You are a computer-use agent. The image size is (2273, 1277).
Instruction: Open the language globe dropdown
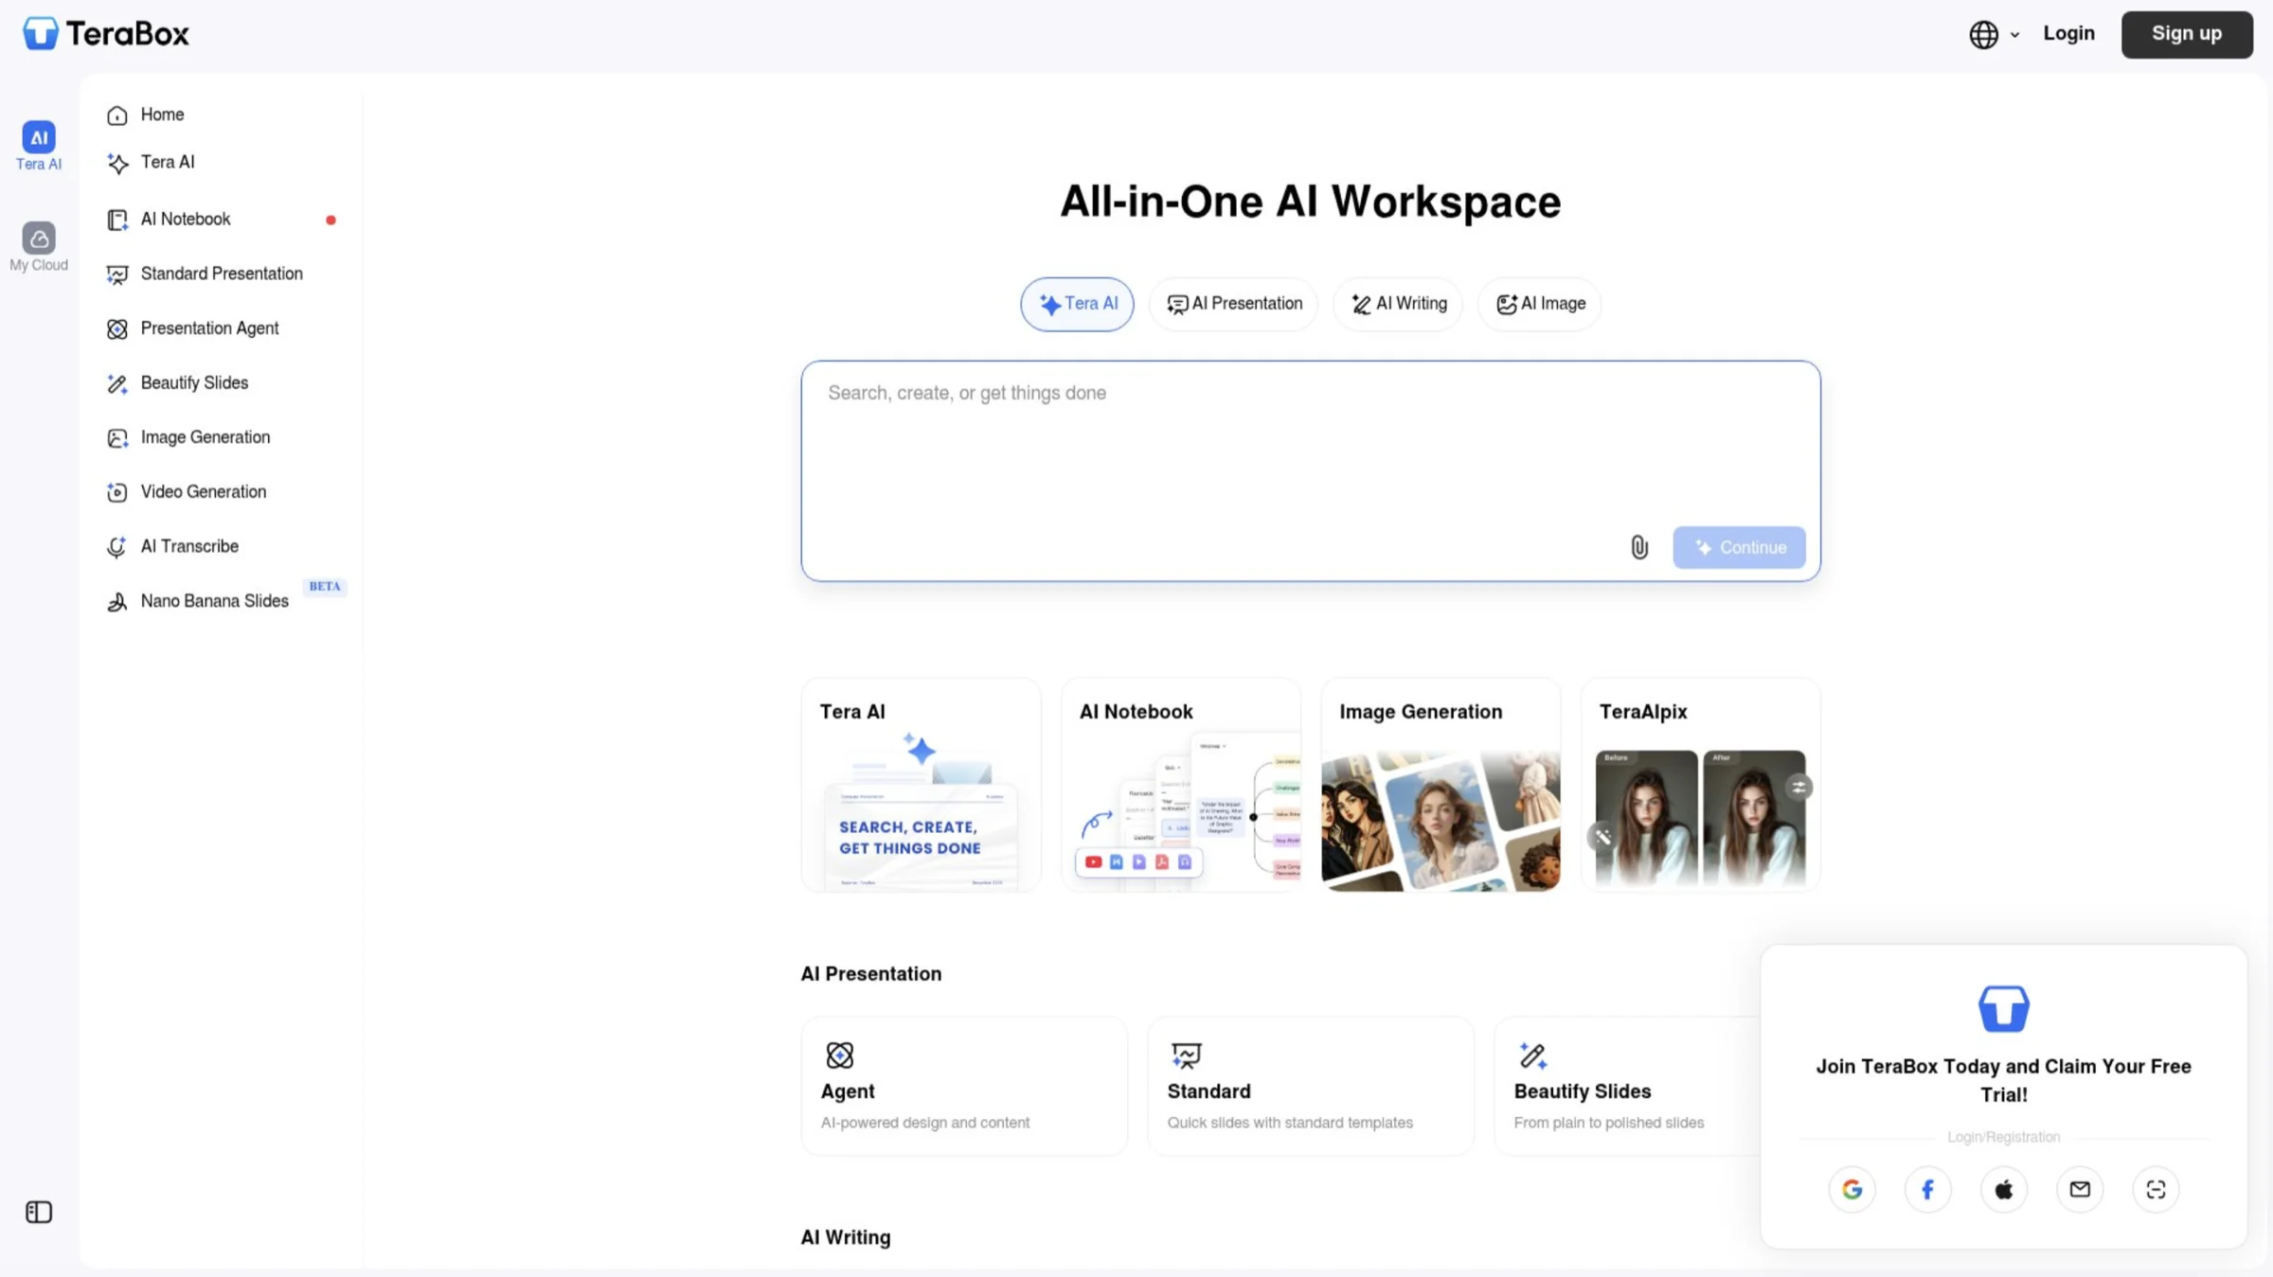[1994, 34]
